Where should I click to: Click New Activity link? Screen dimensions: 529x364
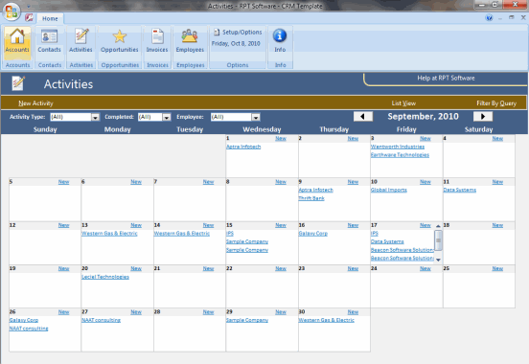click(x=35, y=103)
